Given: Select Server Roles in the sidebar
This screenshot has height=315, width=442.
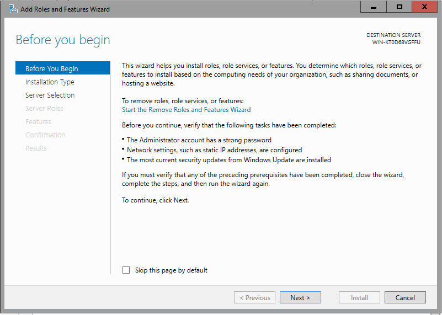Looking at the screenshot, I should point(44,108).
